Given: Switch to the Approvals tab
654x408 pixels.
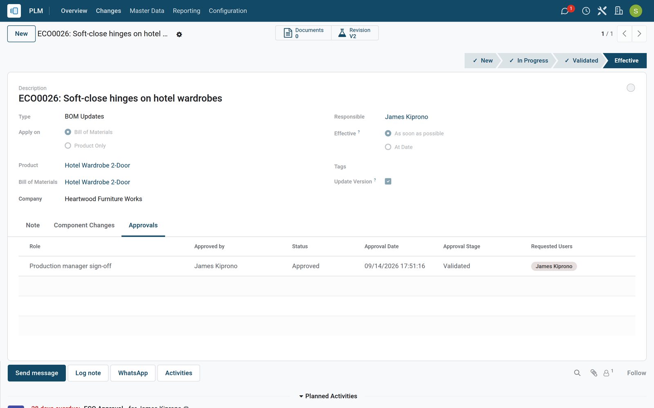Looking at the screenshot, I should click(x=143, y=225).
